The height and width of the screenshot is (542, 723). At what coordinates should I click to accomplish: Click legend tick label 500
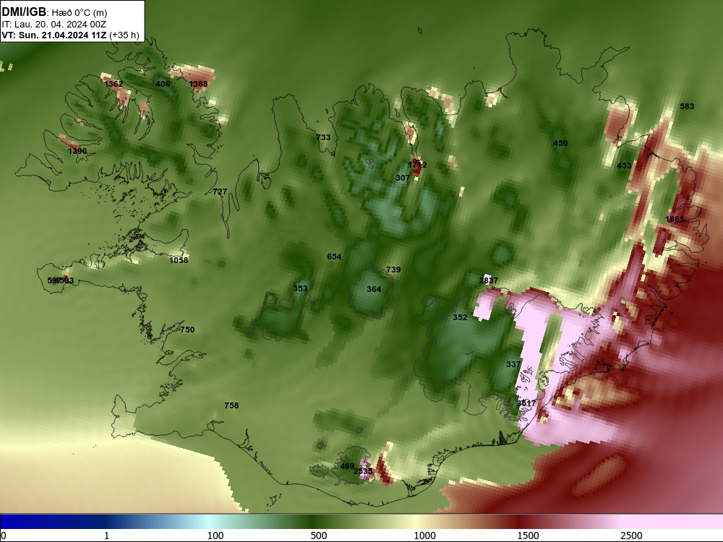pos(319,535)
